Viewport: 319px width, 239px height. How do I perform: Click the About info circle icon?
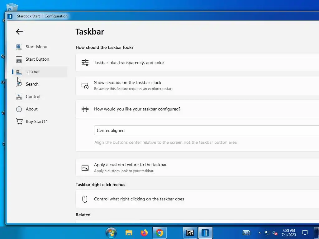[19, 109]
